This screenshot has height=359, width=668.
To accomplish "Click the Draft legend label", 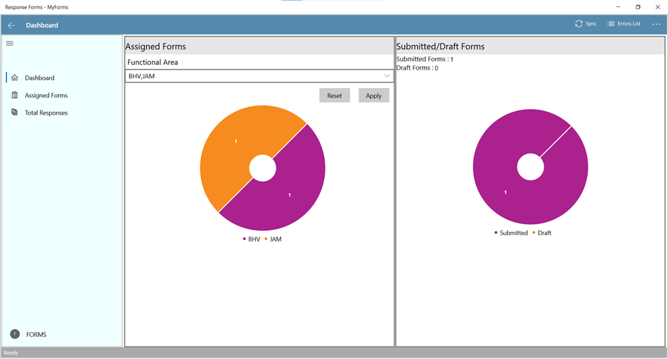I will 544,233.
